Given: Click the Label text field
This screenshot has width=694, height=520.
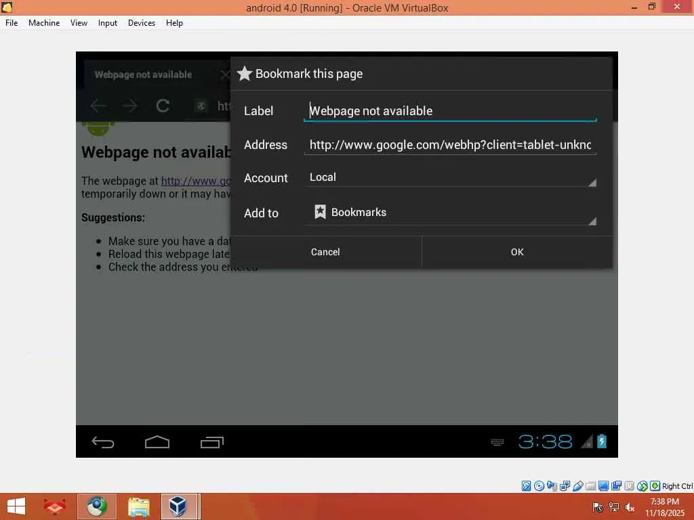Looking at the screenshot, I should click(450, 110).
